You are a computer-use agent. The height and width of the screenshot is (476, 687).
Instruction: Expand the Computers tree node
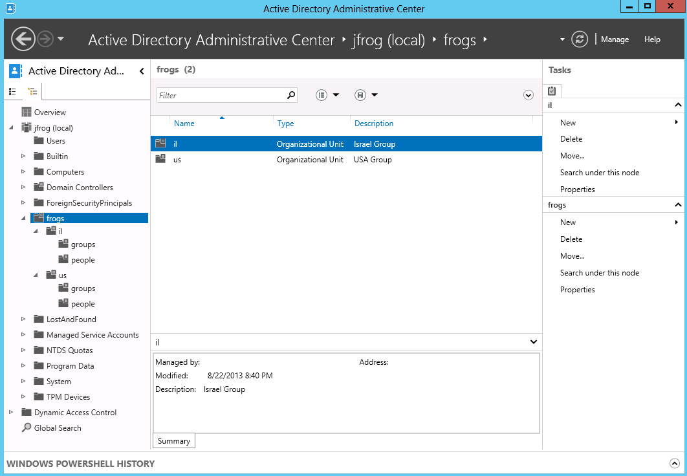[23, 171]
